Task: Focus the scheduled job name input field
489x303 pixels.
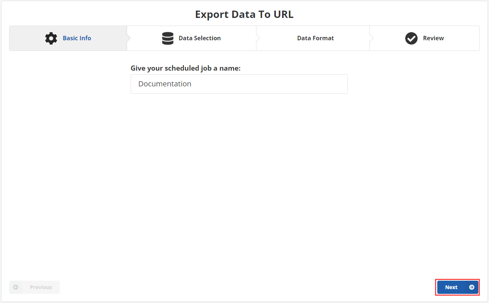Action: tap(239, 84)
